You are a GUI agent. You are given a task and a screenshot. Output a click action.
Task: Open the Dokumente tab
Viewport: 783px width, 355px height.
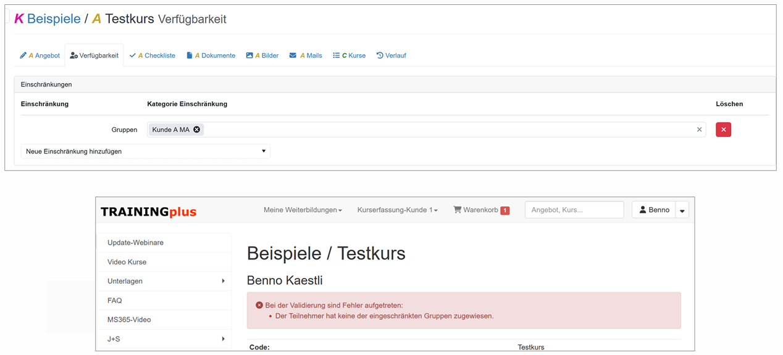coord(211,55)
